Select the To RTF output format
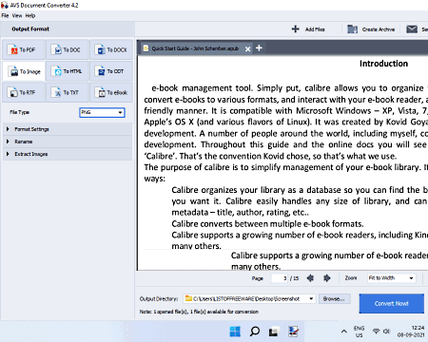This screenshot has width=428, height=342. (x=24, y=92)
